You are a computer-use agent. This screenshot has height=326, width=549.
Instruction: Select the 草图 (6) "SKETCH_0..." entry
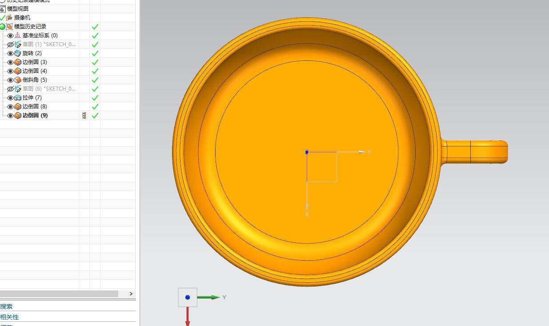pyautogui.click(x=49, y=89)
